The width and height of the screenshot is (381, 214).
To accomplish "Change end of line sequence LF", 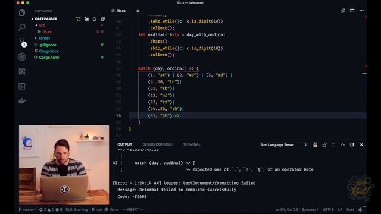I will [340, 209].
